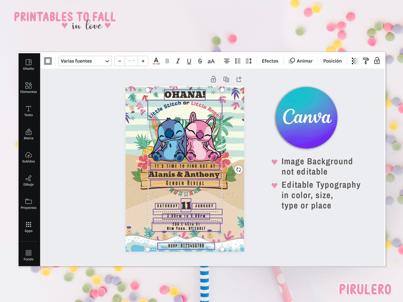The height and width of the screenshot is (302, 403).
Task: Open the transparency settings icon
Action: (x=354, y=61)
